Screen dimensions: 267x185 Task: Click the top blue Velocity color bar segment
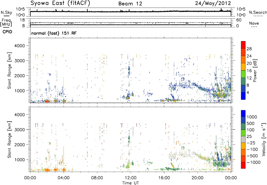tap(243, 114)
